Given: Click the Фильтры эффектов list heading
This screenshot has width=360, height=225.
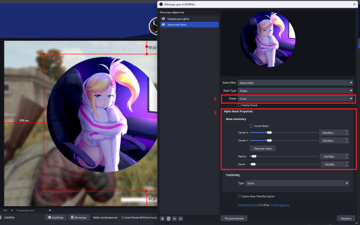Looking at the screenshot, I should point(172,12).
